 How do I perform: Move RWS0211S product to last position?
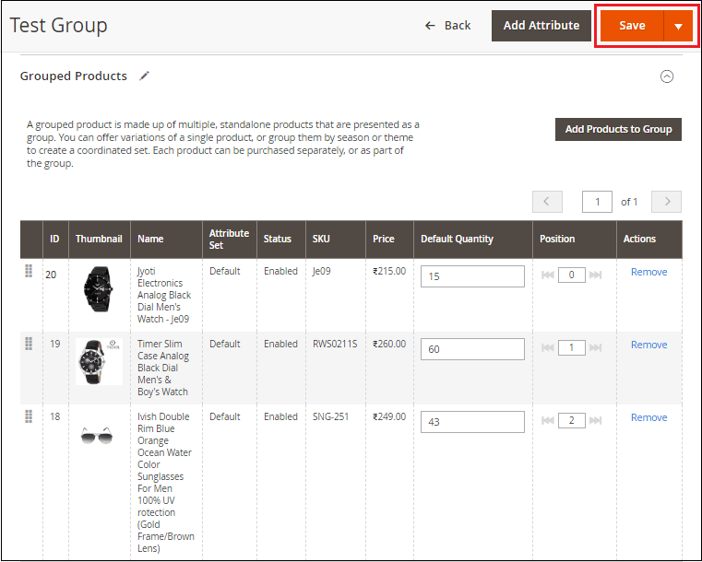click(595, 348)
